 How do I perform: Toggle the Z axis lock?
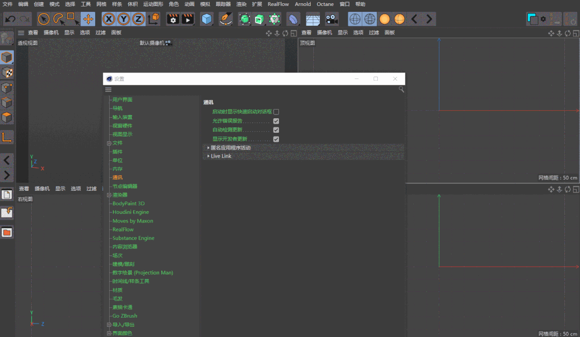click(138, 19)
